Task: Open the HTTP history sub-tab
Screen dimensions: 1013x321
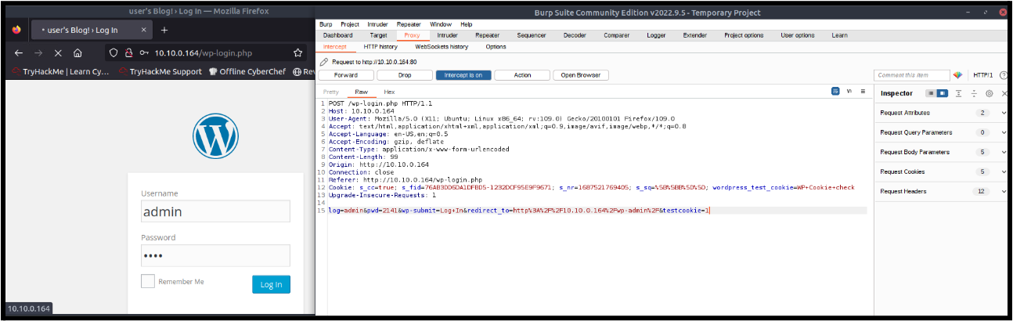Action: point(380,46)
